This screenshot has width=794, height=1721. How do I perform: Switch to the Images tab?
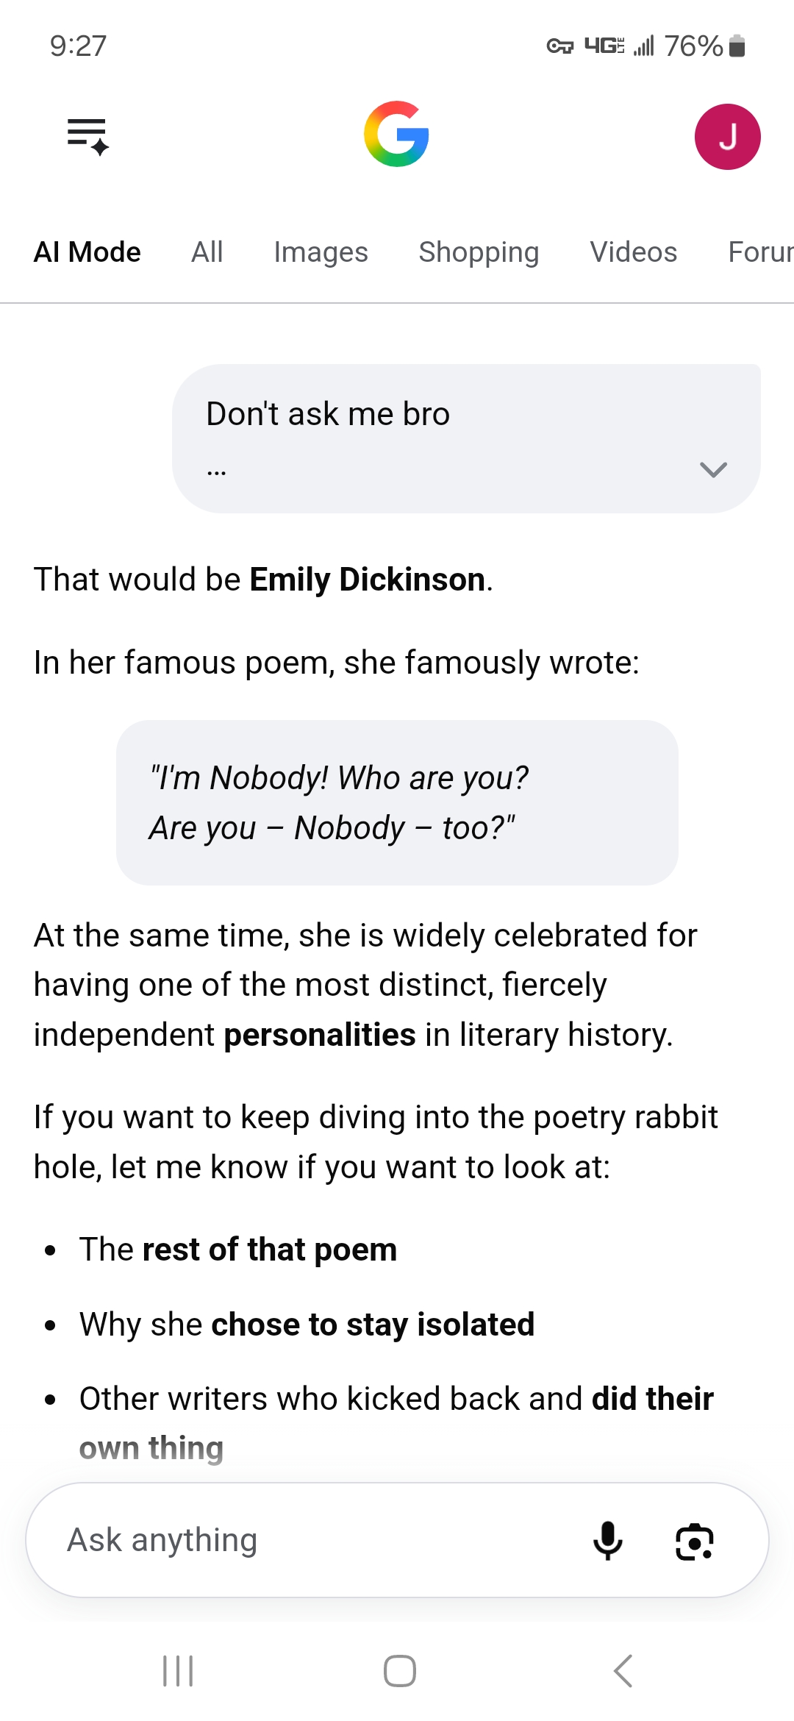[321, 252]
